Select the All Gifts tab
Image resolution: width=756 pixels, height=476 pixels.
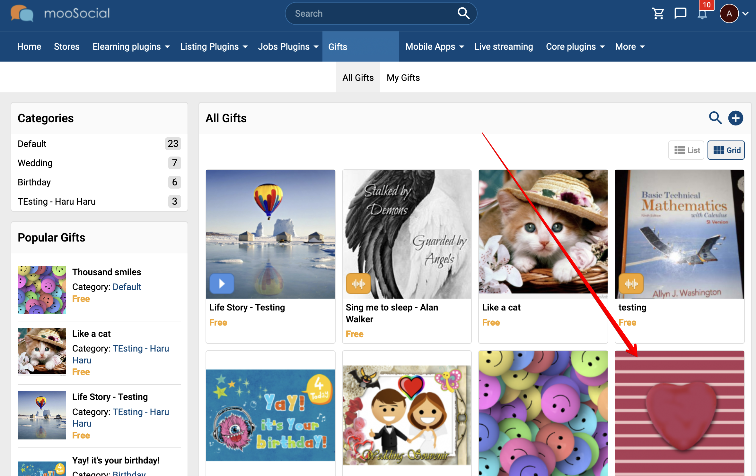(358, 77)
